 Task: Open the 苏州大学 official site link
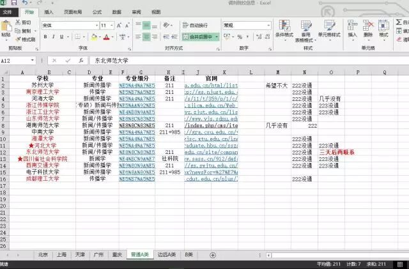(x=211, y=86)
